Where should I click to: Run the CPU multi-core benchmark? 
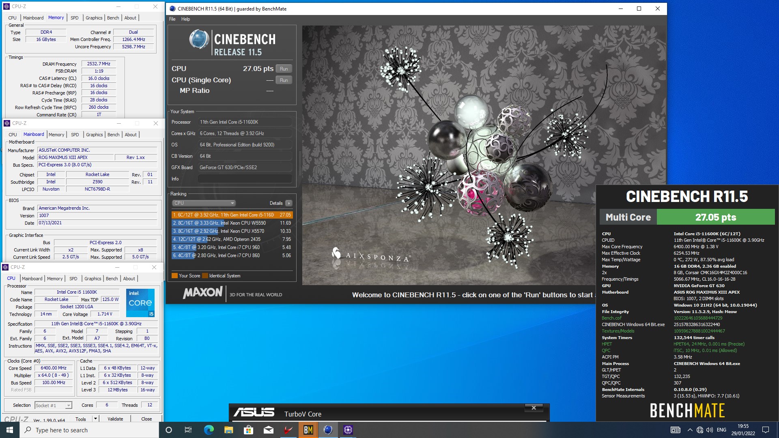coord(284,69)
